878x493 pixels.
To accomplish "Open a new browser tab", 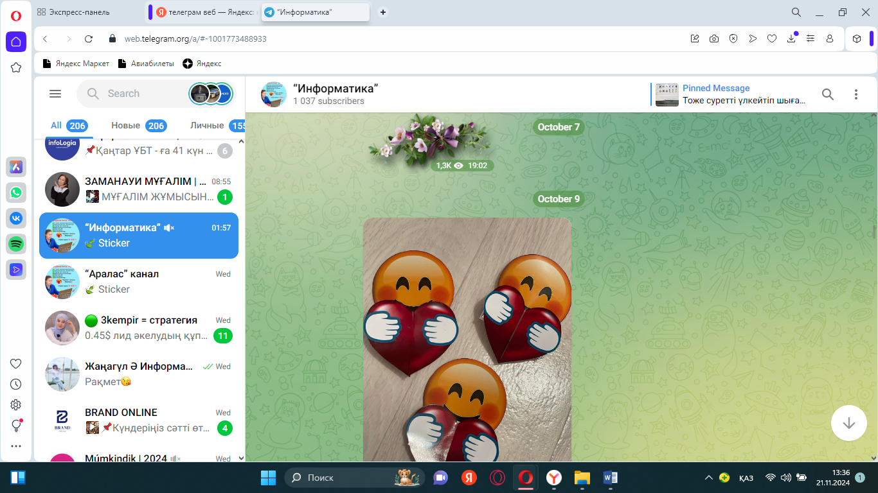I will tap(383, 12).
